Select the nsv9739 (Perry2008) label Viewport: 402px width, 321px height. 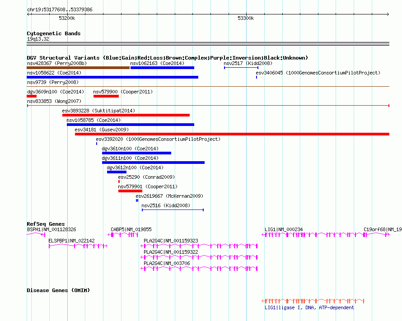point(53,82)
